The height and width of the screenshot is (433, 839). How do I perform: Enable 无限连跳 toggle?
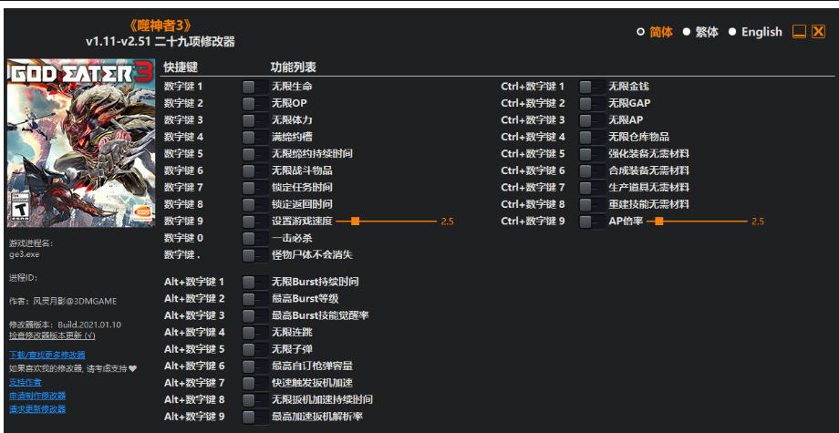coord(254,333)
